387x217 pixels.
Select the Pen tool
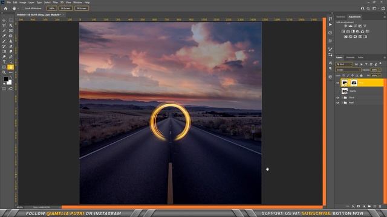(x=11, y=57)
